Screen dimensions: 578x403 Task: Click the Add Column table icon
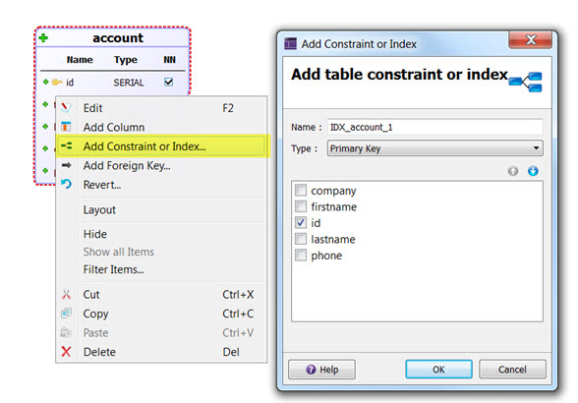66,127
